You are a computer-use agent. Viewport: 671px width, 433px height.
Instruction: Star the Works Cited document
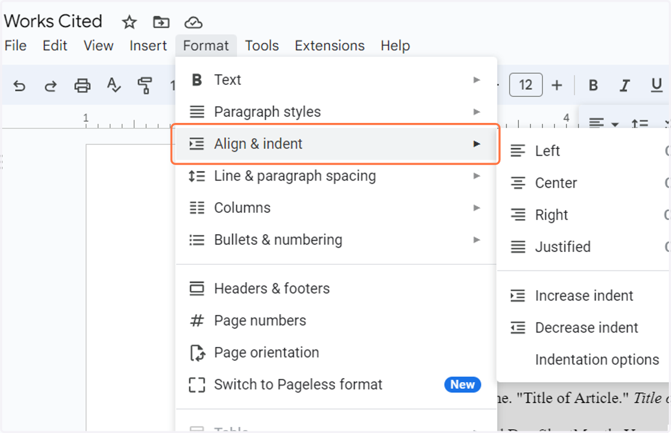click(129, 22)
